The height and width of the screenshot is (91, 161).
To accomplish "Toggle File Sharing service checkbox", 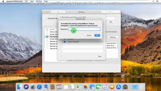I will pyautogui.click(x=47, y=37).
